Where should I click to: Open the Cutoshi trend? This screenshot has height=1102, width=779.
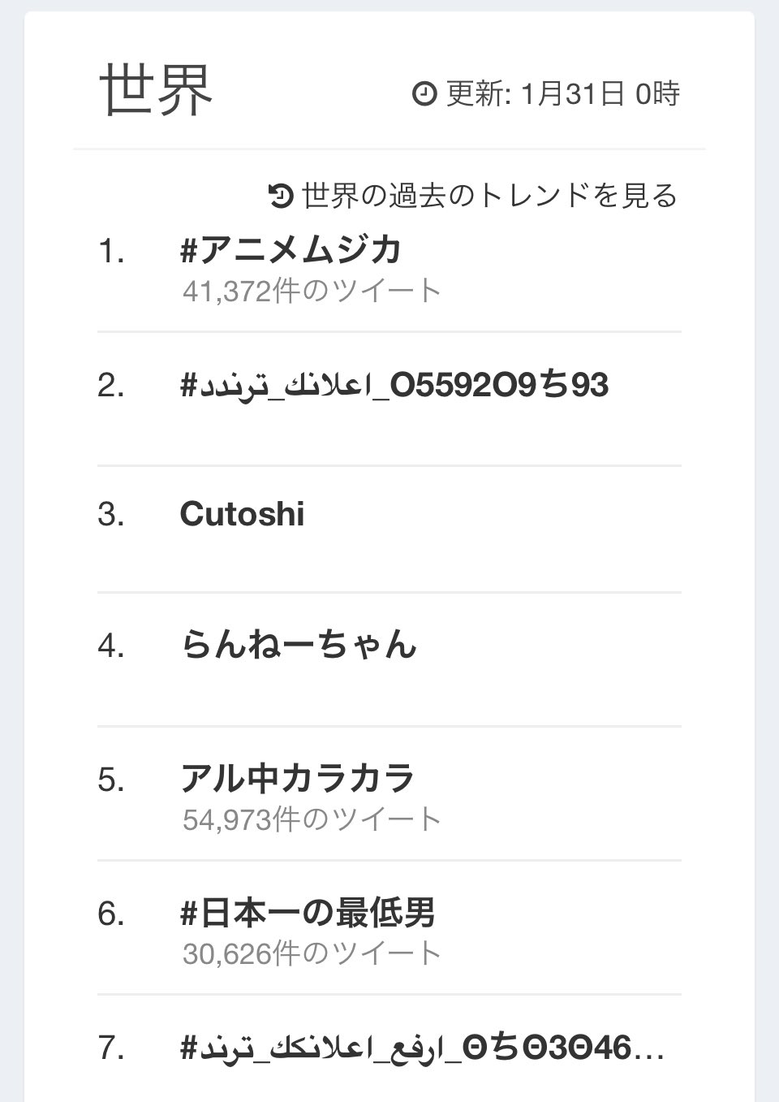tap(242, 513)
